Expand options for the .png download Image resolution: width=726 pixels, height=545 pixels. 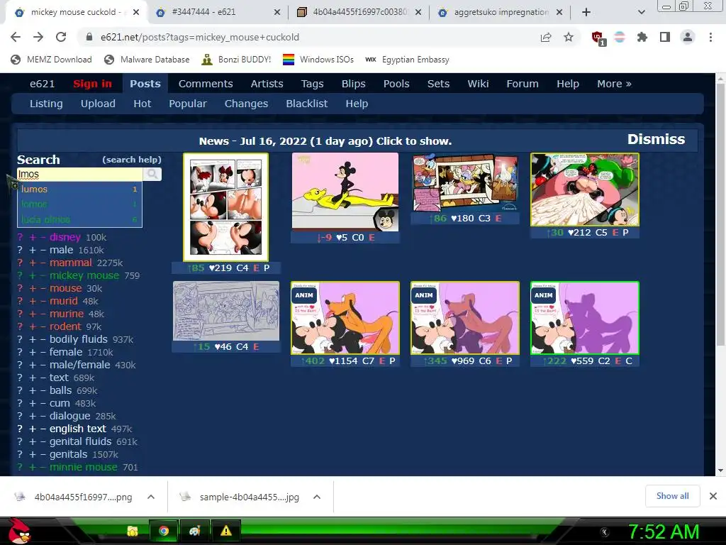(151, 497)
